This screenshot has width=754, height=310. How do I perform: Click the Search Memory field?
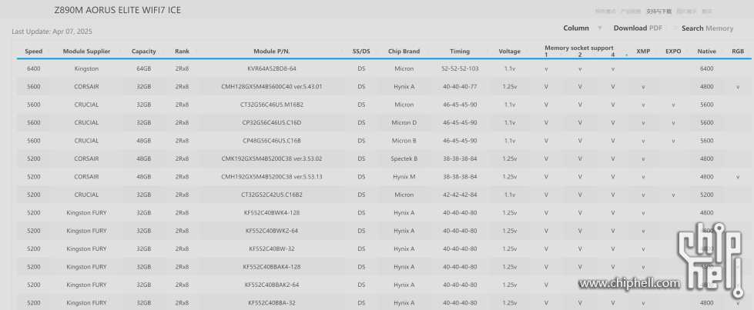707,28
